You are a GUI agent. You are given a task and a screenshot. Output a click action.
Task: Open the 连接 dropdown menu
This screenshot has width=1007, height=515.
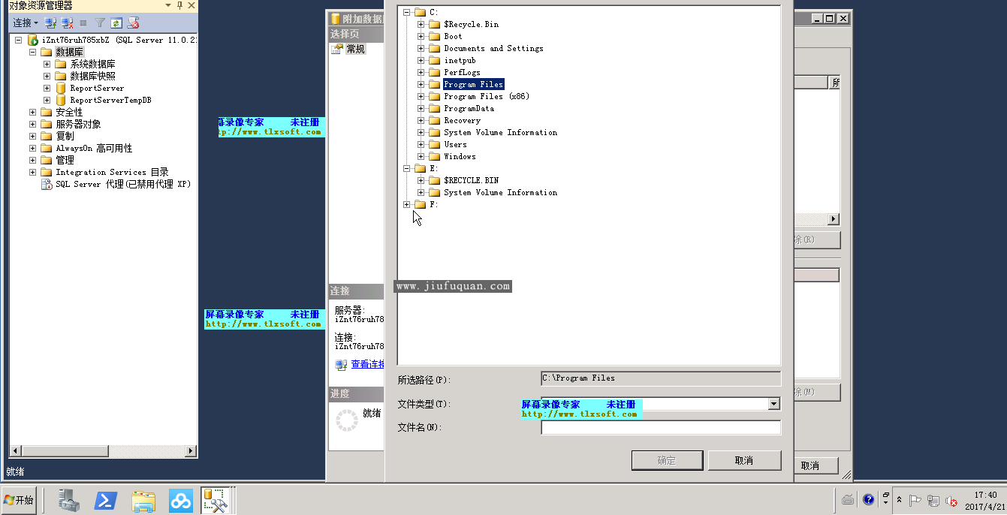pos(25,23)
